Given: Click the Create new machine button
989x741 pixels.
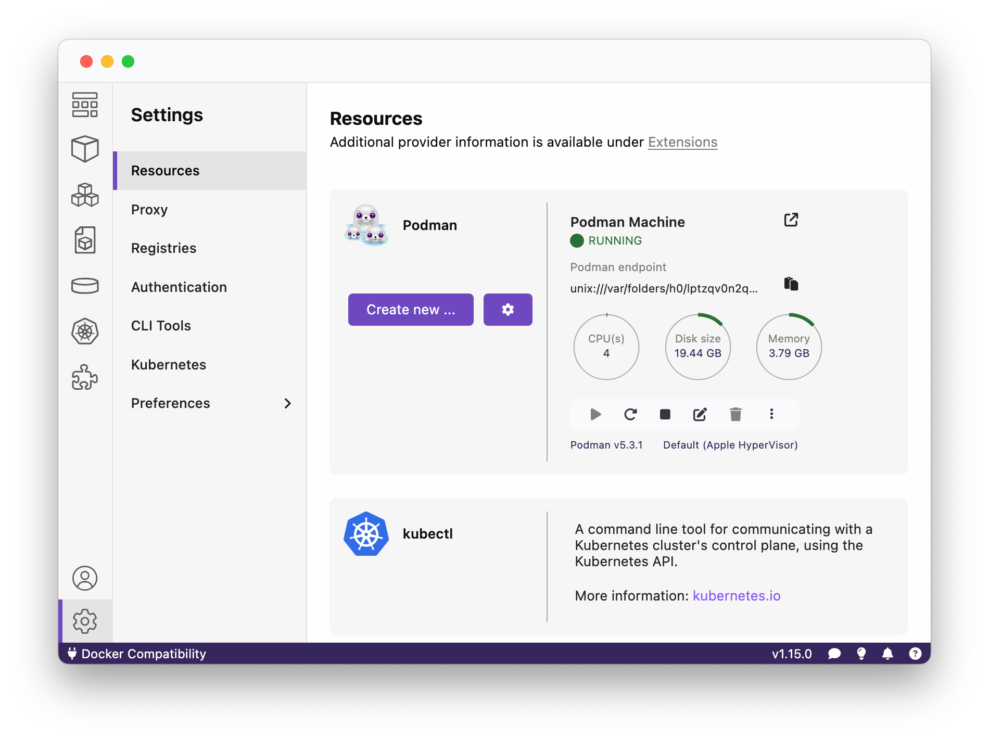Looking at the screenshot, I should (x=411, y=309).
